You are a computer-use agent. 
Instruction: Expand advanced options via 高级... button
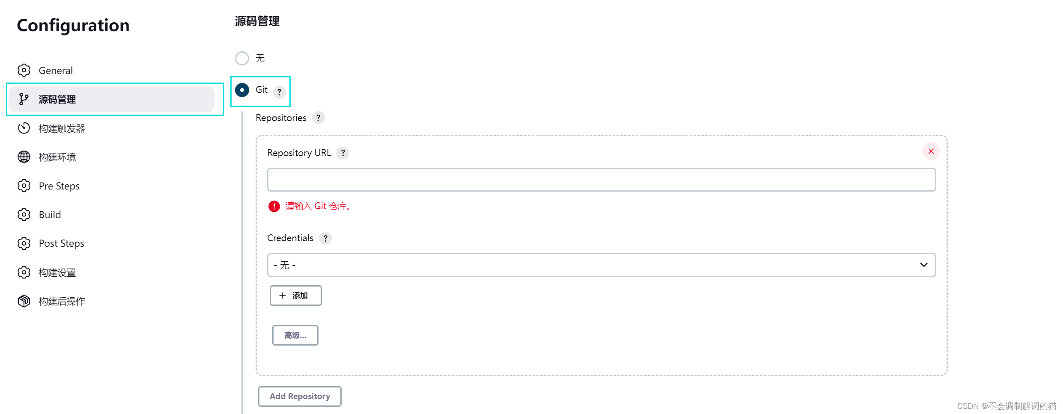tap(295, 335)
